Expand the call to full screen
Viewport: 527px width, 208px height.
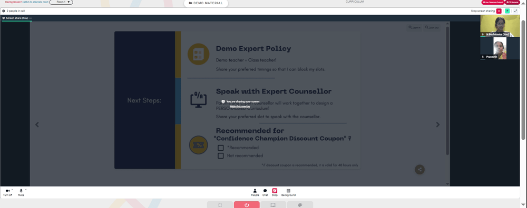click(x=516, y=11)
